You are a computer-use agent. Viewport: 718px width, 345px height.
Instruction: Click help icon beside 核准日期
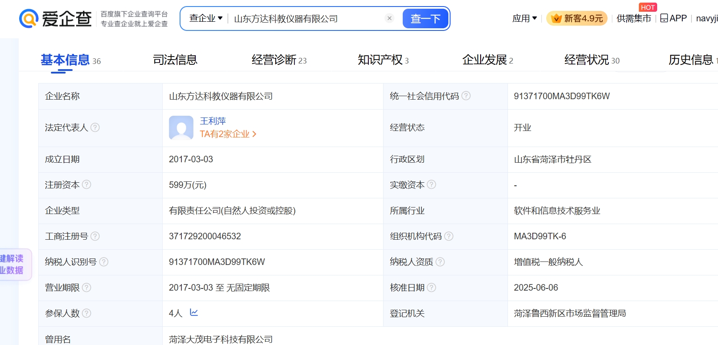point(431,288)
